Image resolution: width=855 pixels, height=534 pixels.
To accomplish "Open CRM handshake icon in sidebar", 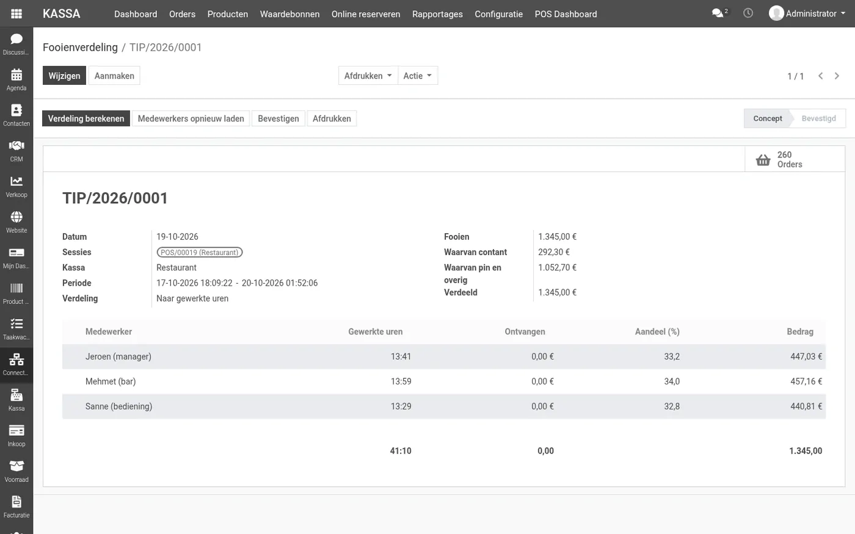I will point(16,151).
